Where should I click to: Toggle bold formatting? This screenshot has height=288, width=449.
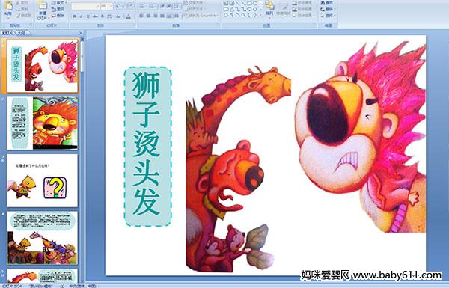pyautogui.click(x=74, y=16)
